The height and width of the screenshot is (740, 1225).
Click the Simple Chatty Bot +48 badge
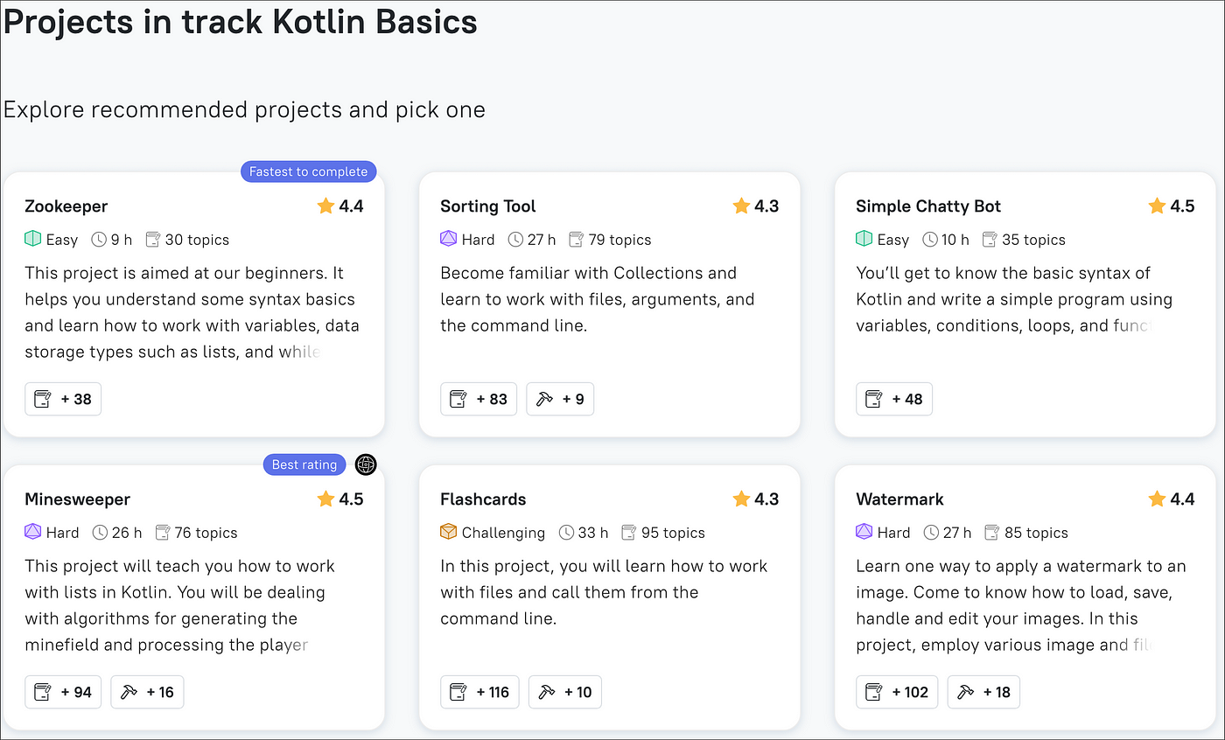[x=894, y=399]
